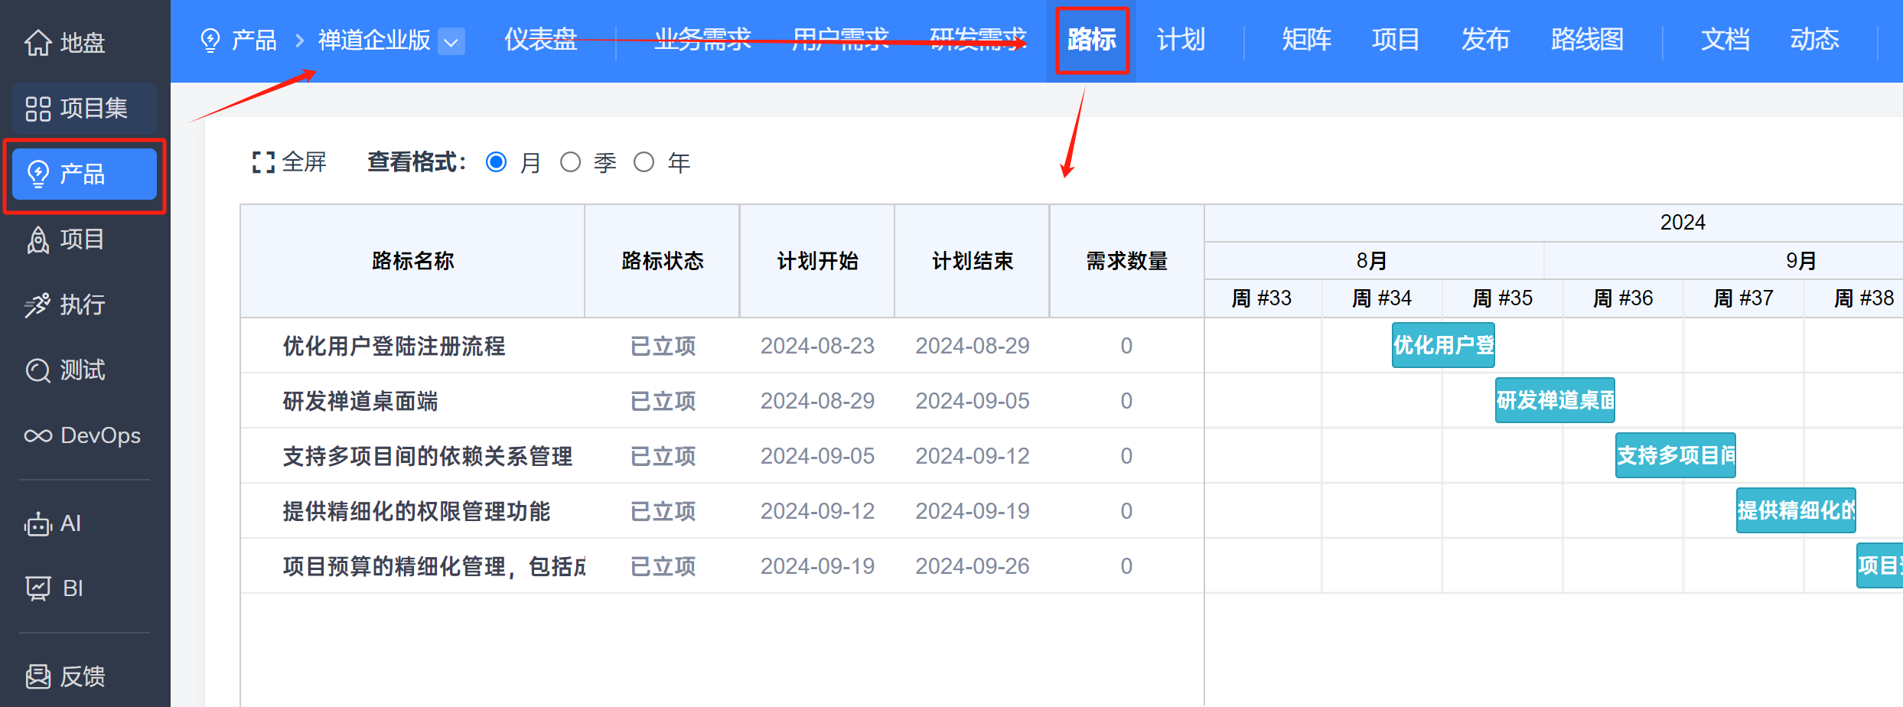Viewport: 1903px width, 707px height.
Task: Expand the 禅道企业版 product dropdown
Action: tap(451, 42)
